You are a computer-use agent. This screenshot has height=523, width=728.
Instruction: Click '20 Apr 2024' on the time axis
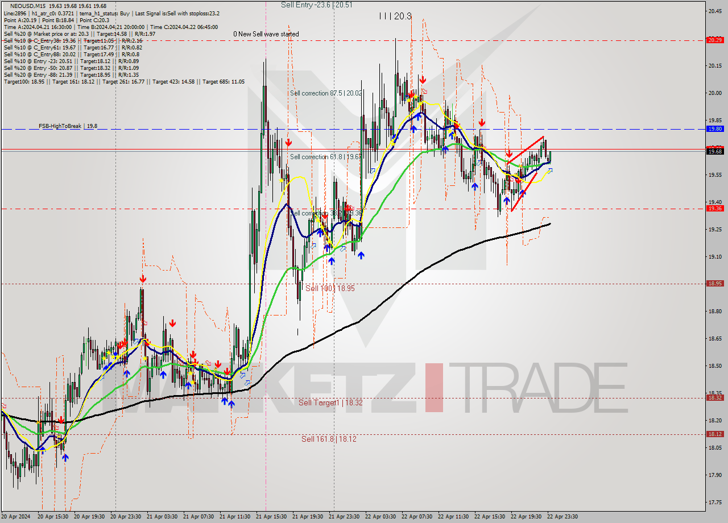[17, 517]
